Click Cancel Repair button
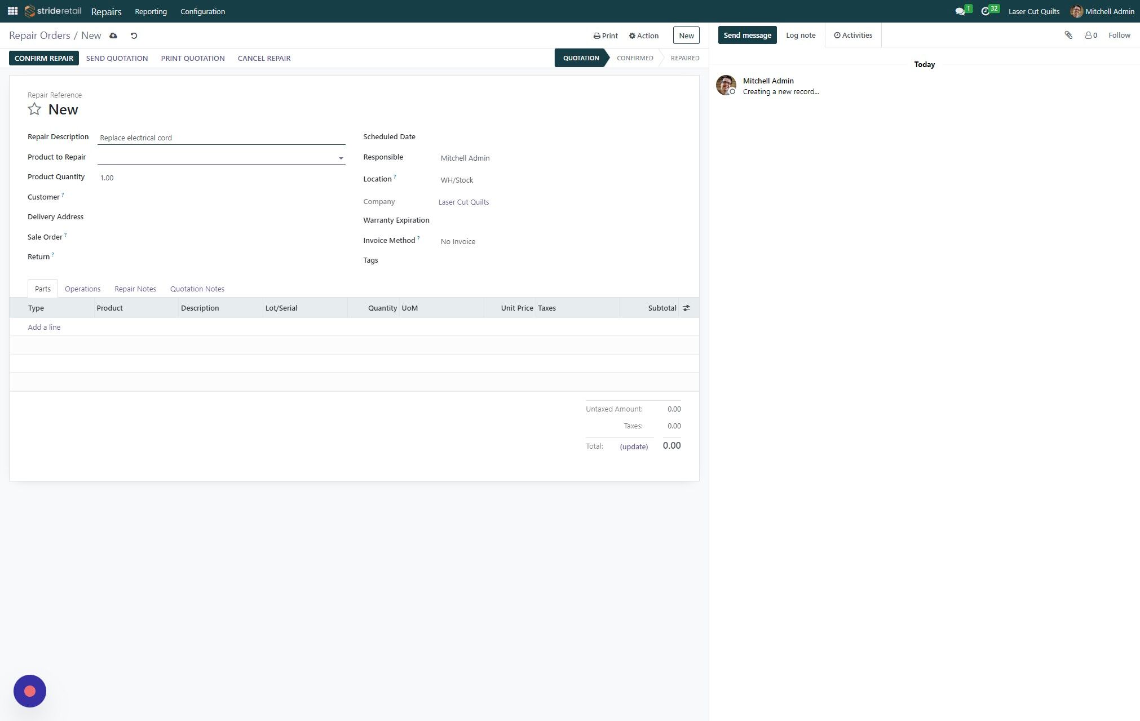This screenshot has height=721, width=1140. tap(264, 58)
